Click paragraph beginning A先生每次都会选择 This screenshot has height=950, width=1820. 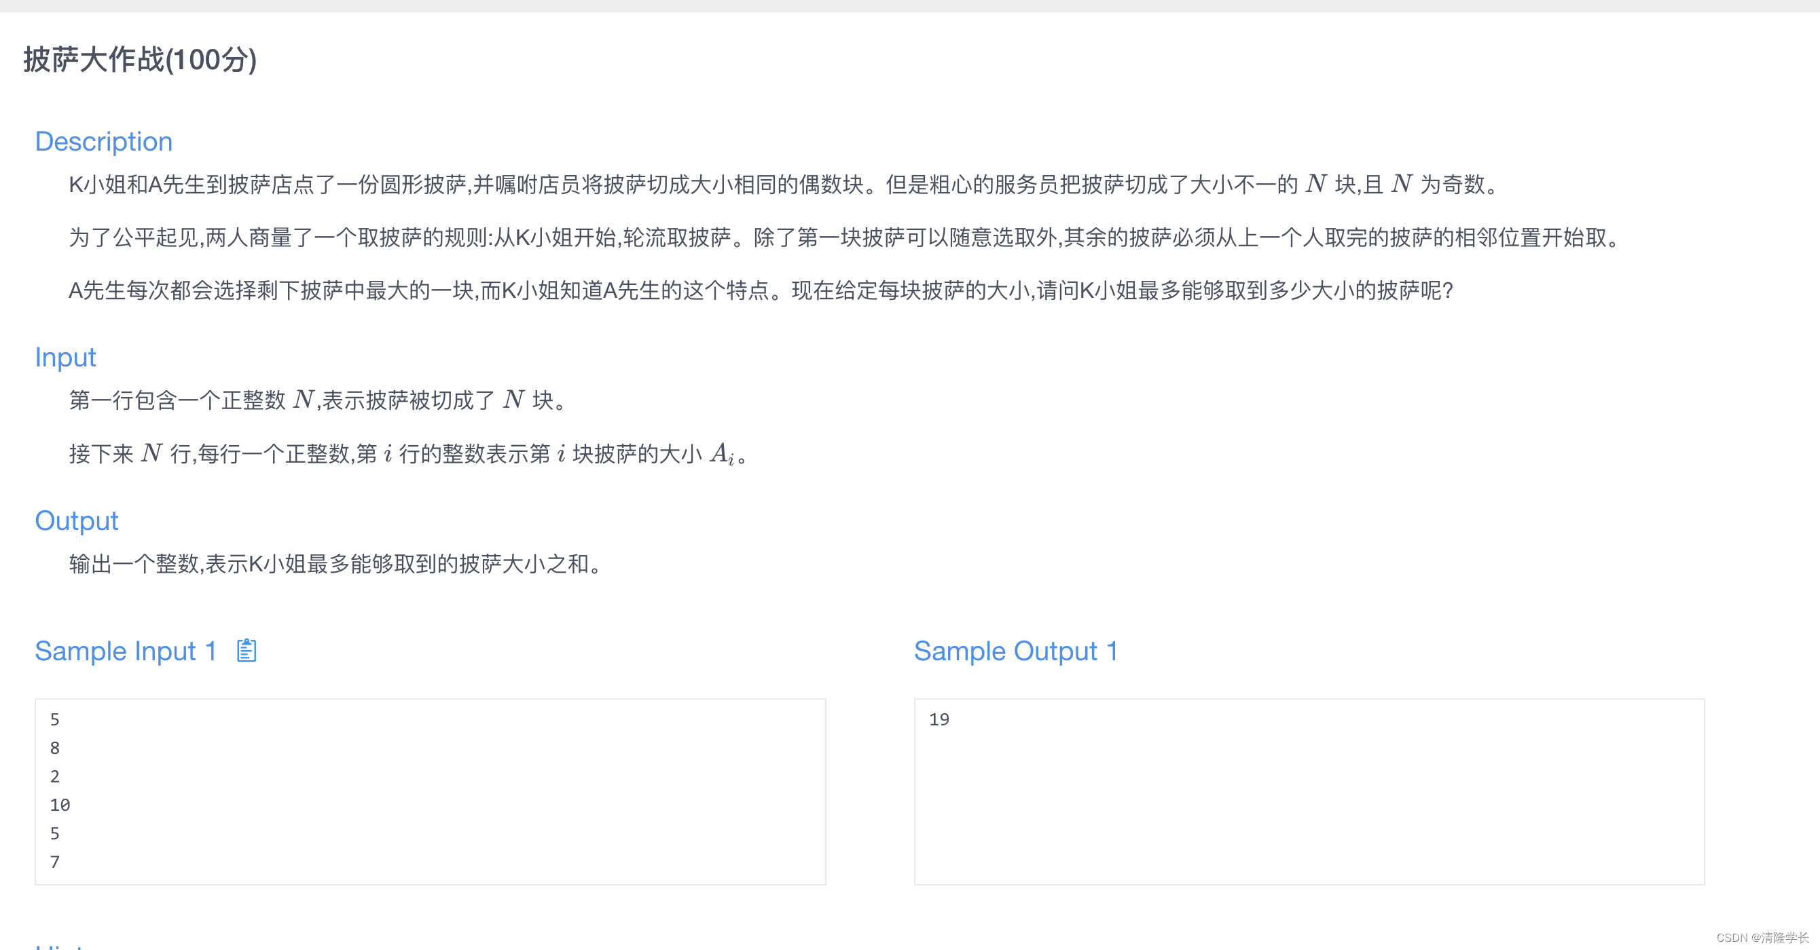(760, 290)
